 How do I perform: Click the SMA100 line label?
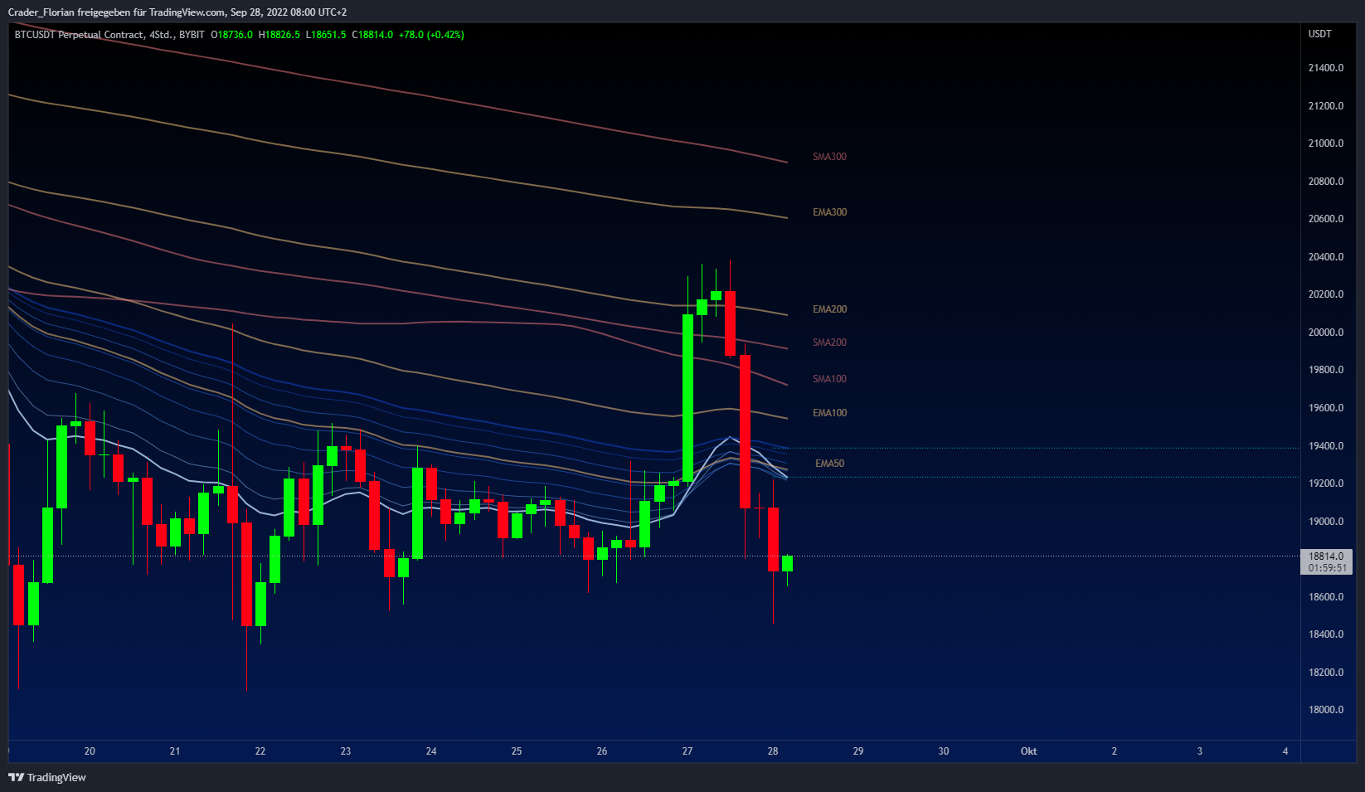tap(829, 379)
